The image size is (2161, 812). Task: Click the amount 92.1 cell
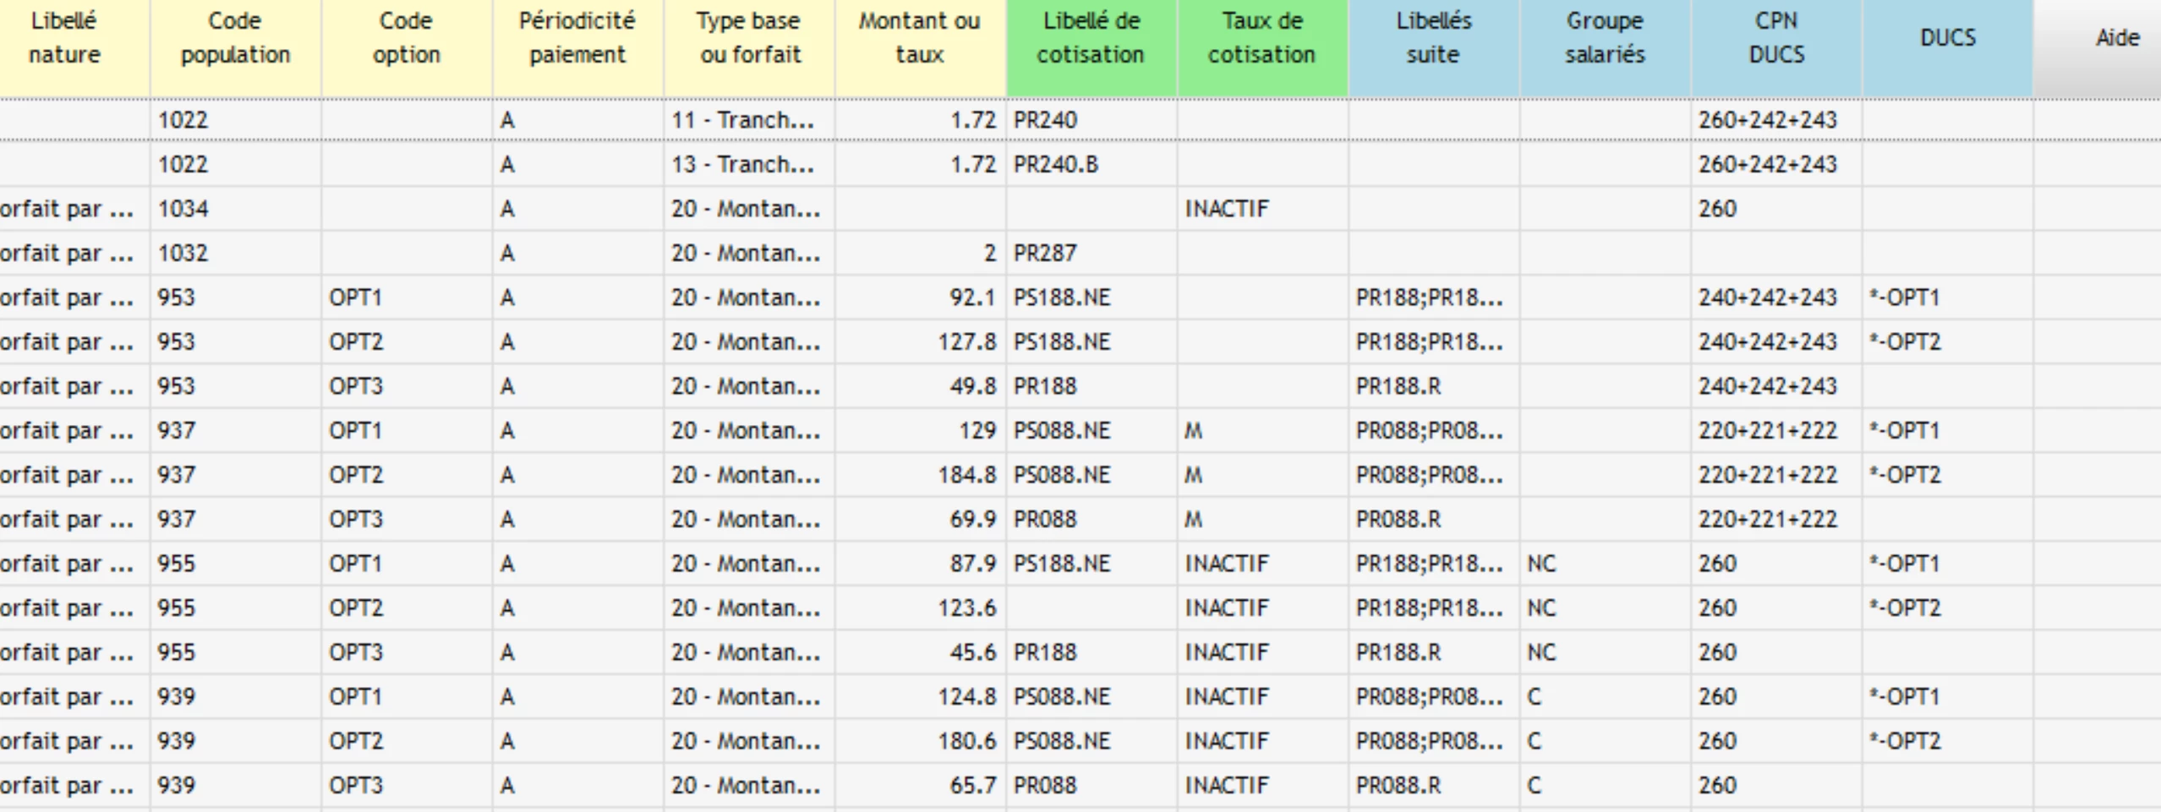tap(920, 297)
